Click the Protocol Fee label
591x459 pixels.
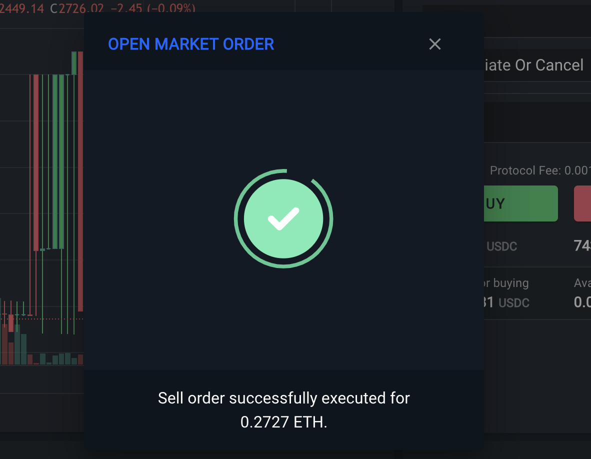pyautogui.click(x=525, y=170)
